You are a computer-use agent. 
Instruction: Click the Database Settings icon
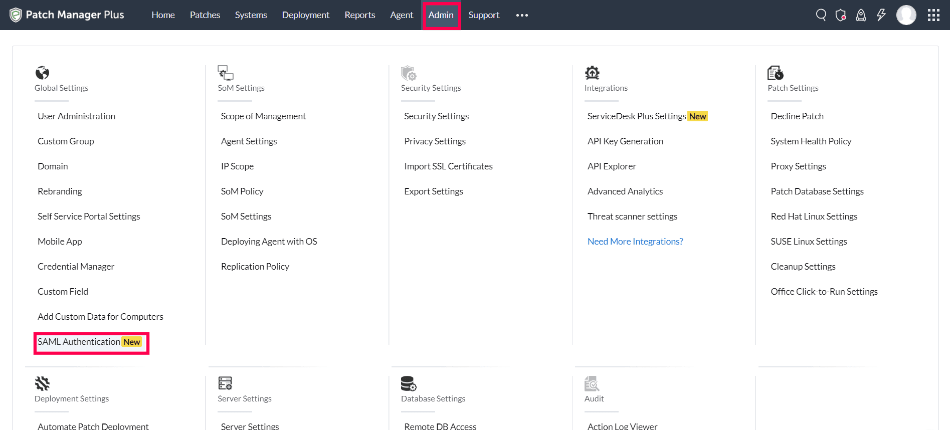coord(408,384)
